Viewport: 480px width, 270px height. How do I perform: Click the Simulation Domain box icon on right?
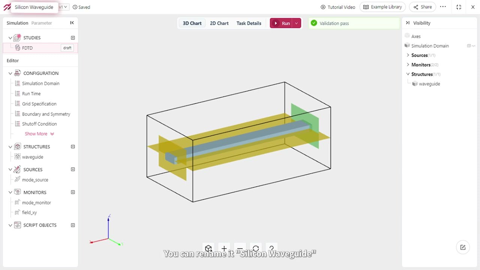(x=469, y=46)
